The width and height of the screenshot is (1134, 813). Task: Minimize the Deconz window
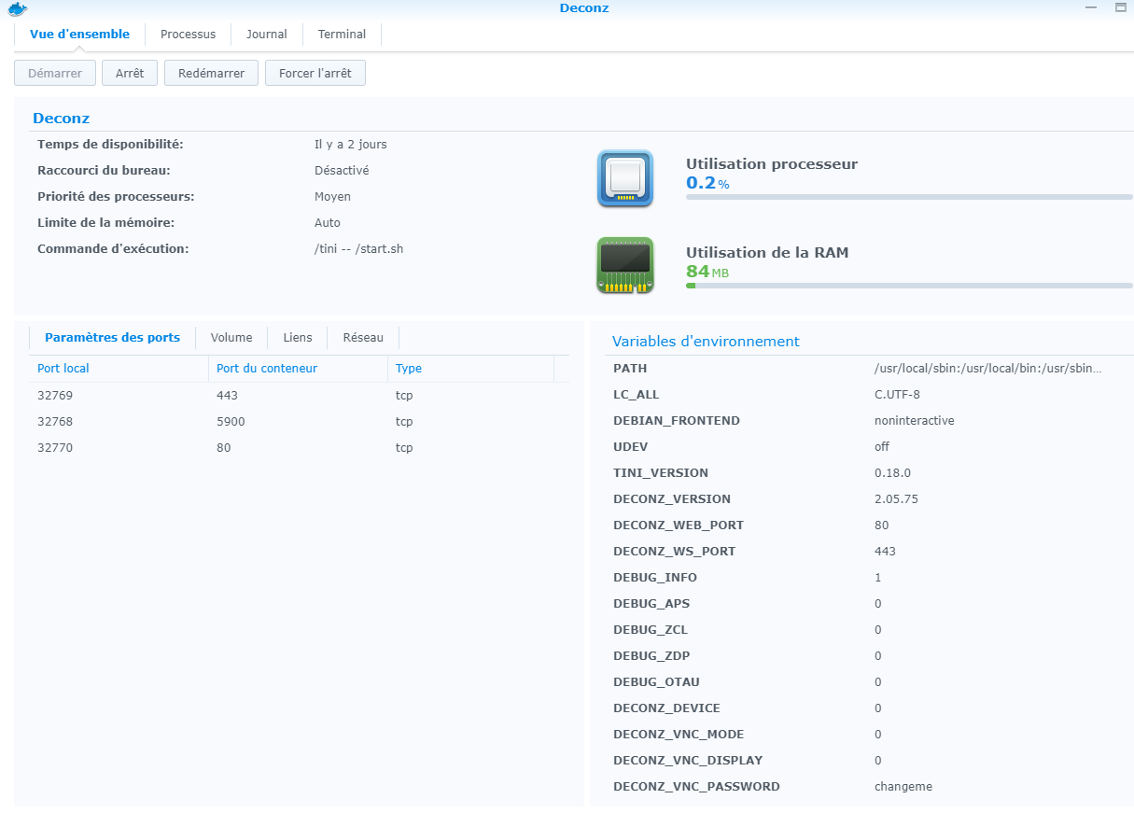click(x=1091, y=7)
